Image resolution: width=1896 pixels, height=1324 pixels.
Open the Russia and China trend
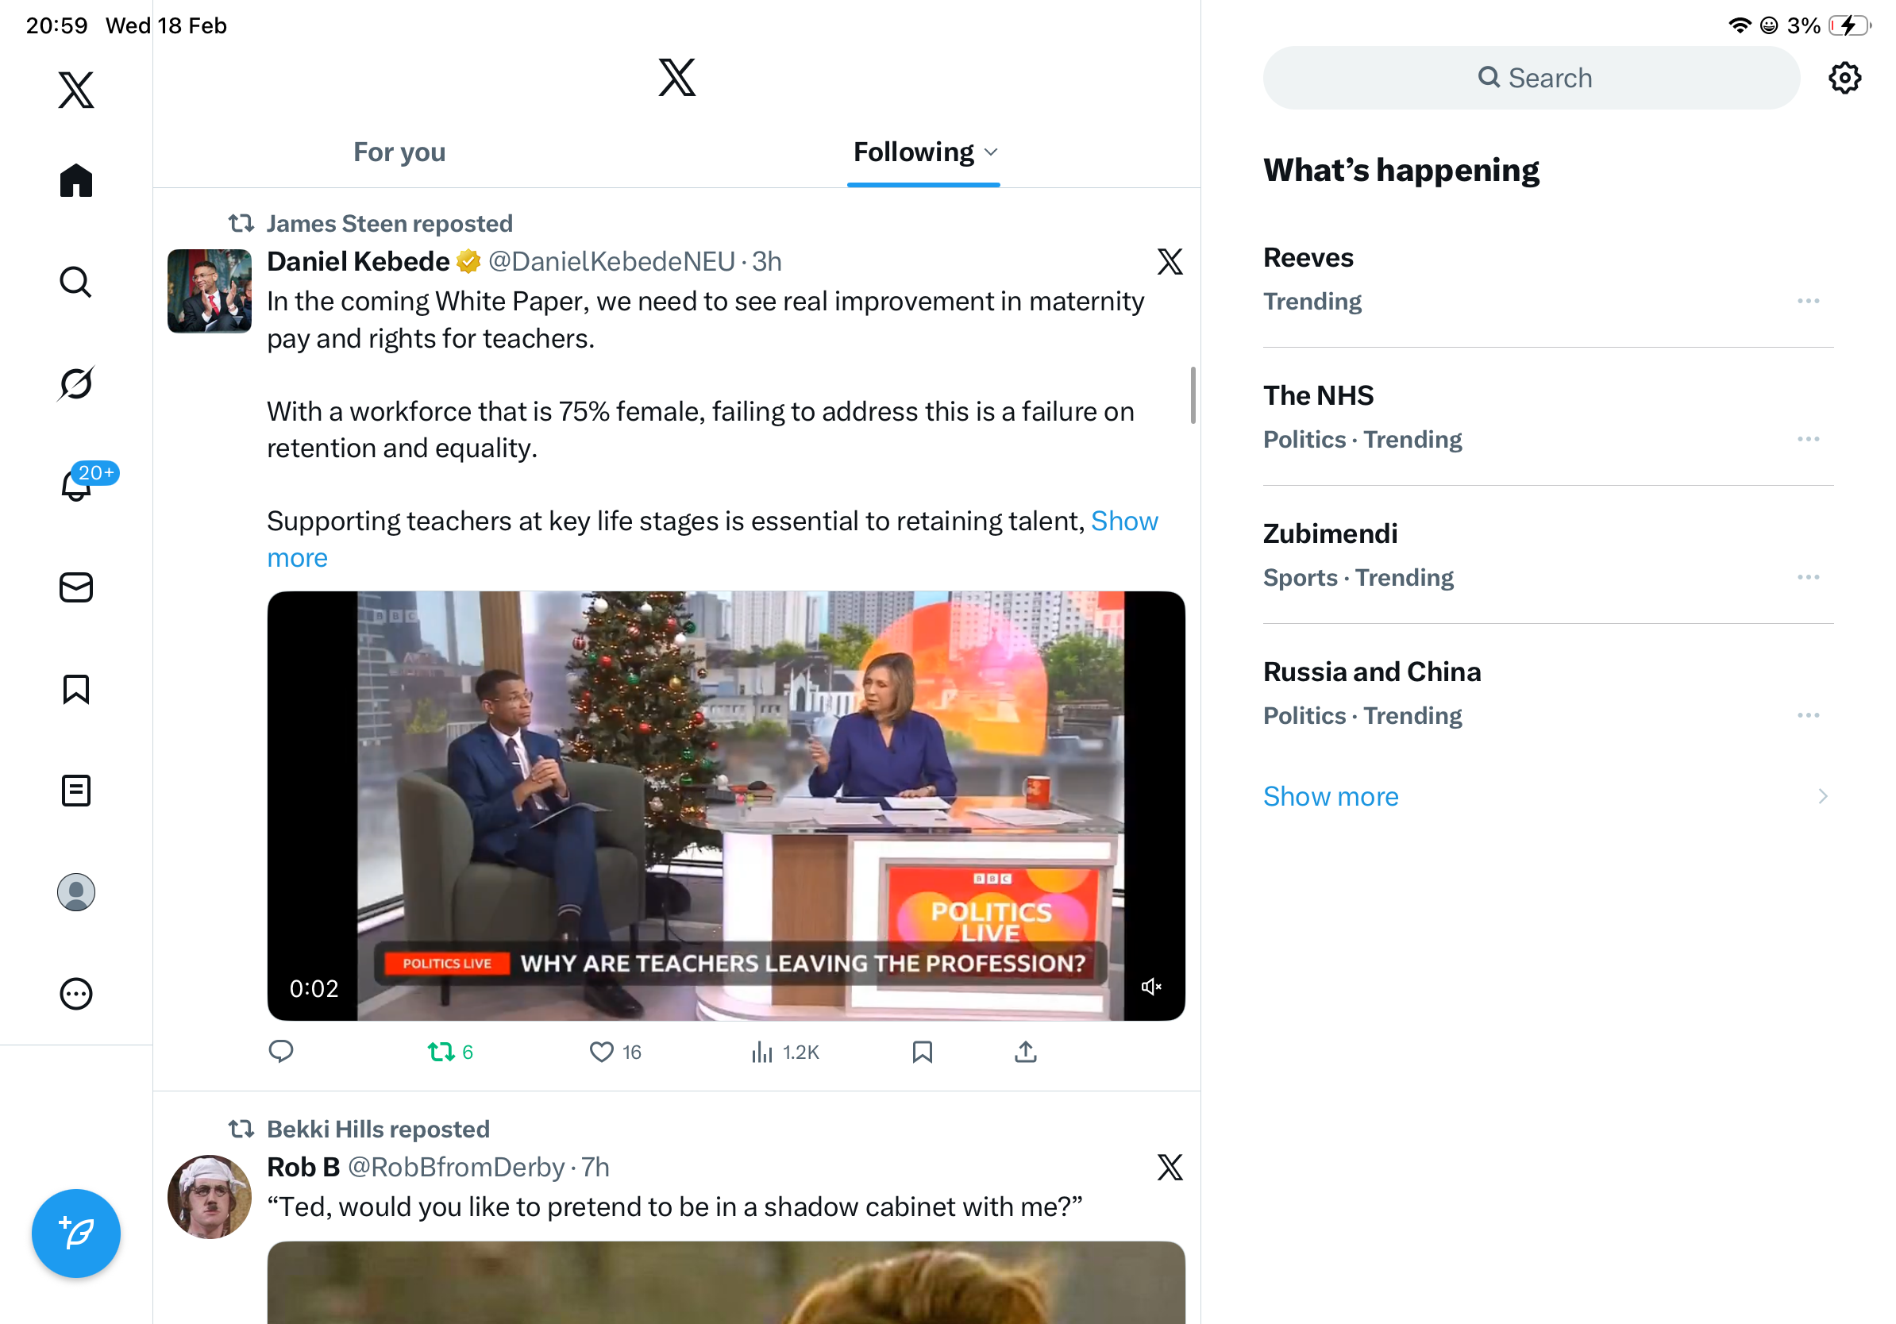1372,672
